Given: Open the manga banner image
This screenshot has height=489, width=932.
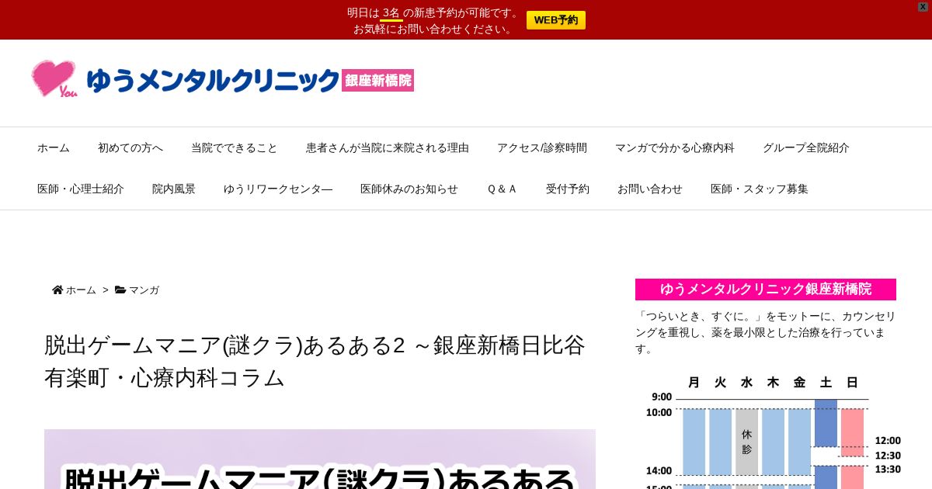Looking at the screenshot, I should click(320, 459).
